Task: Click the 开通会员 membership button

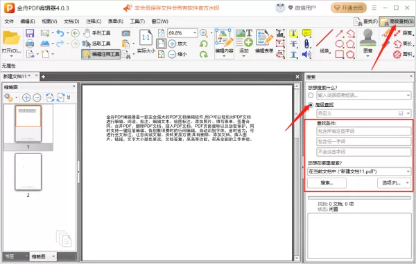Action: click(349, 8)
